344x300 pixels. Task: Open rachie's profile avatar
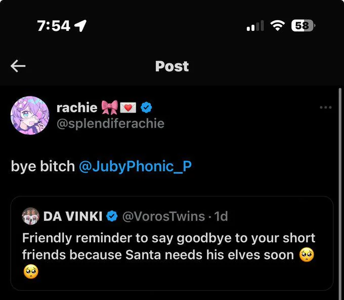pos(30,116)
